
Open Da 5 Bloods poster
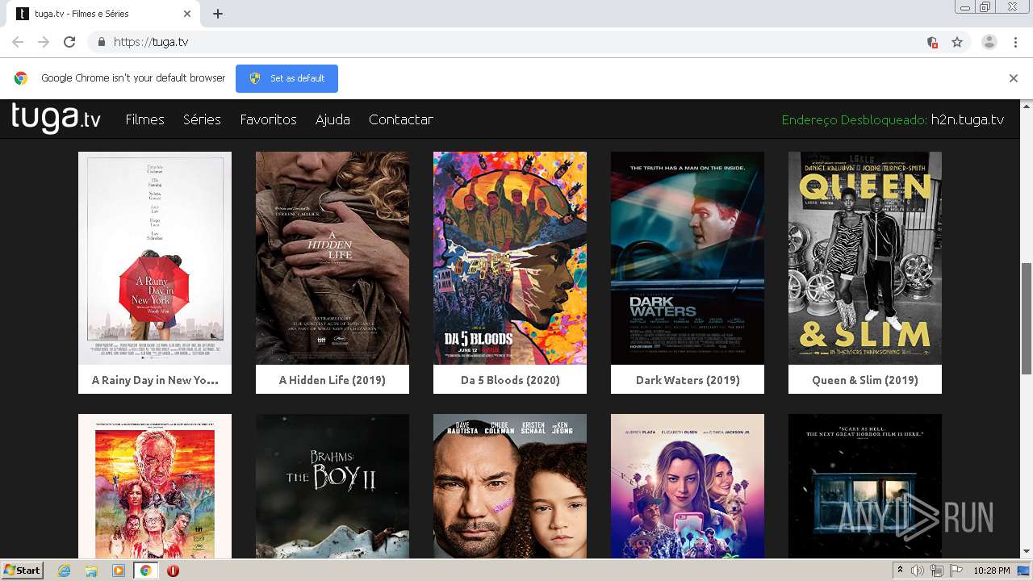coord(510,258)
